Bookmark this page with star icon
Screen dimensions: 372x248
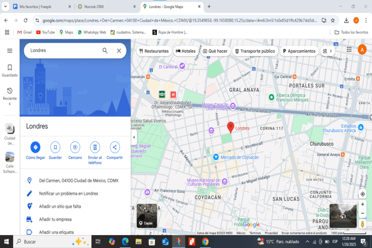pyautogui.click(x=333, y=20)
